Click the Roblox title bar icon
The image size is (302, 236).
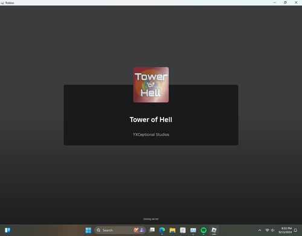(2, 3)
